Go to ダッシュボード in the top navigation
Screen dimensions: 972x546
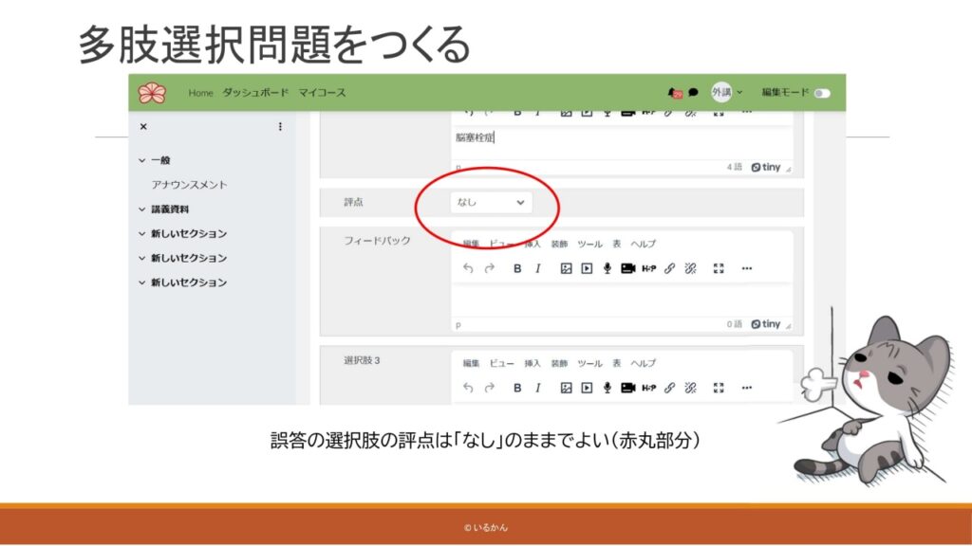coord(255,93)
